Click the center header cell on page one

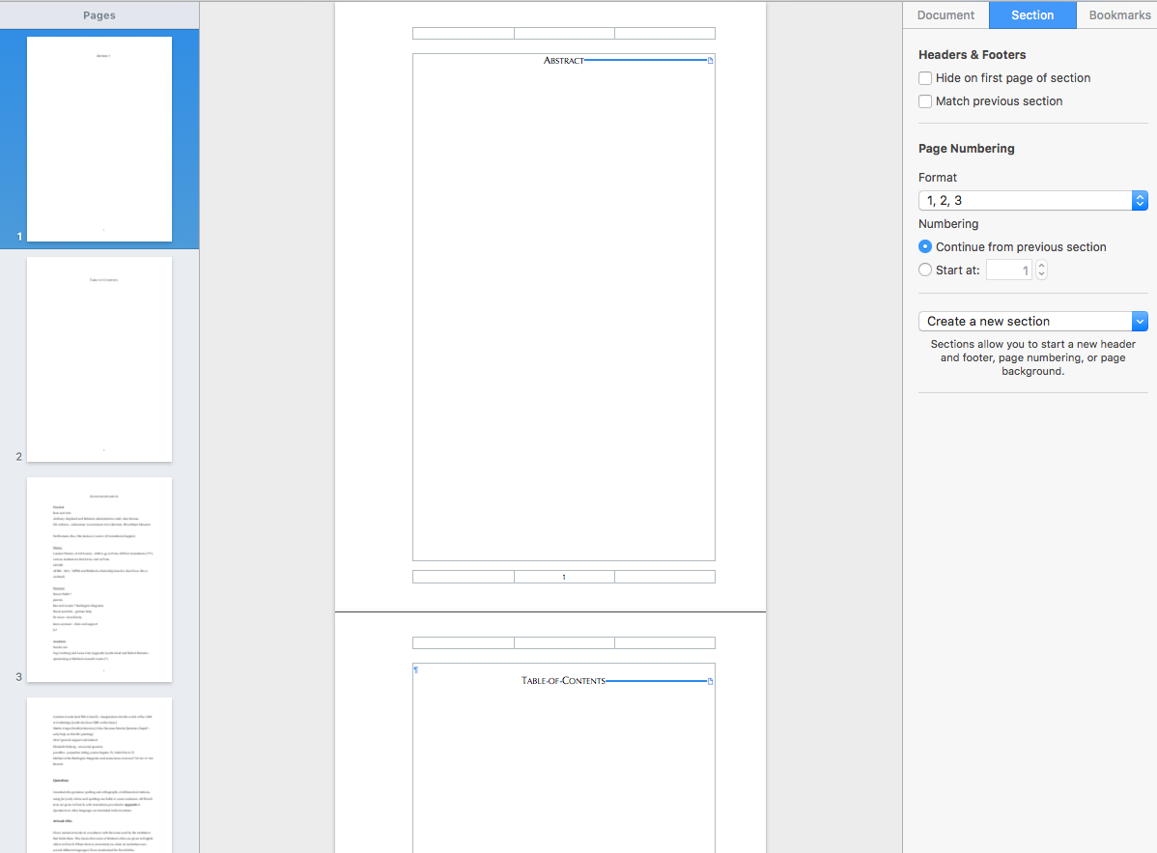tap(564, 33)
